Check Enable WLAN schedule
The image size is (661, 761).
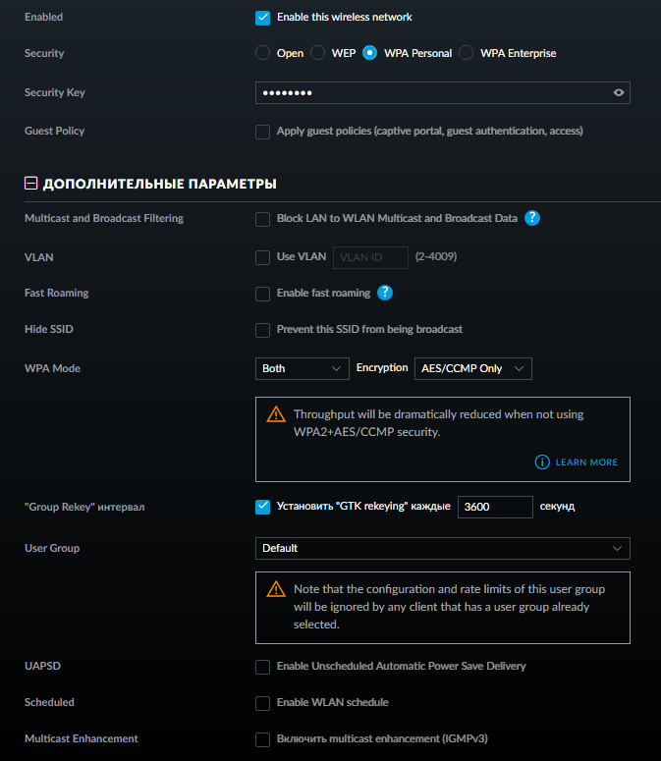pyautogui.click(x=262, y=704)
